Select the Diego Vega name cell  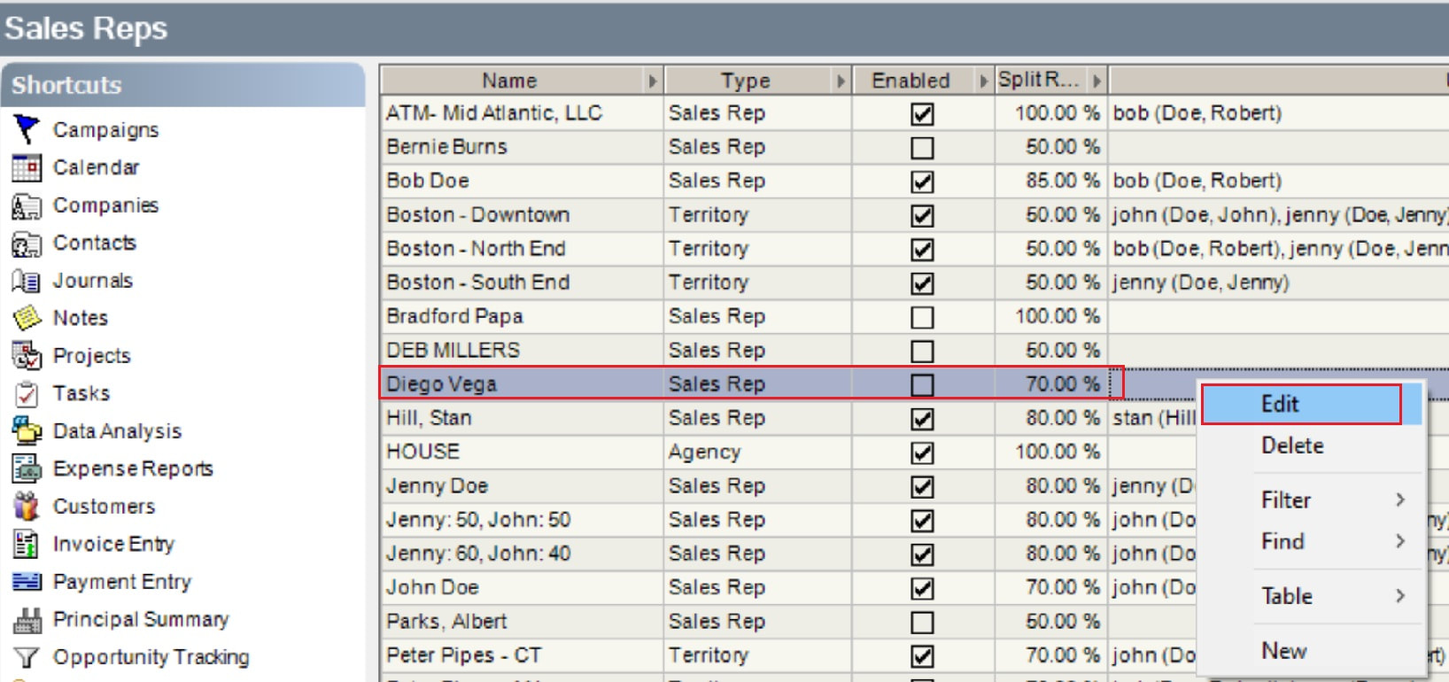point(523,384)
